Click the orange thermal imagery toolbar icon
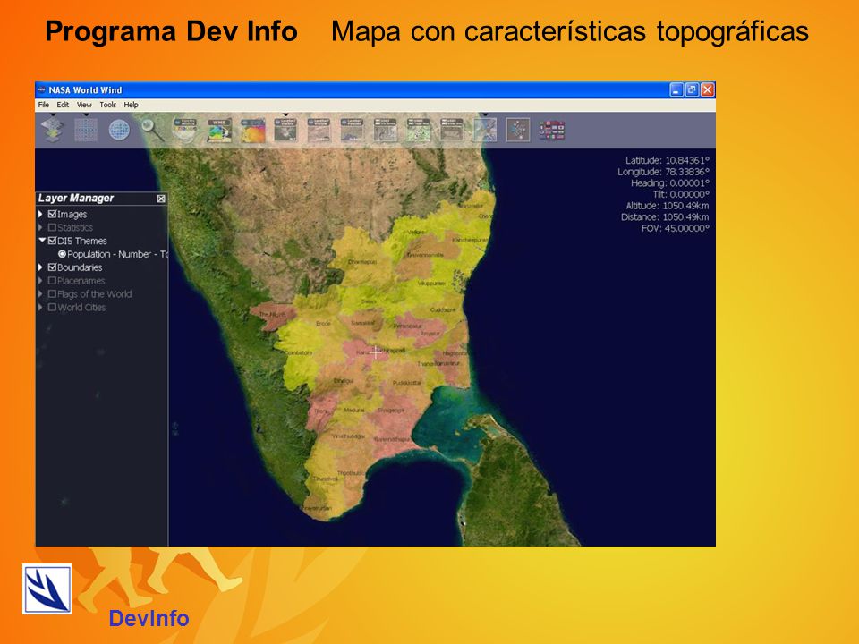The width and height of the screenshot is (859, 644). 252,130
